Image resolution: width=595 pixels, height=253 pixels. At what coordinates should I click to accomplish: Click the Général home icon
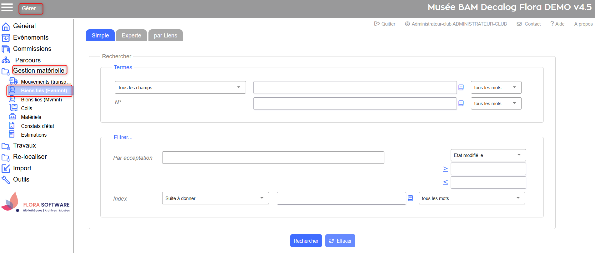6,27
